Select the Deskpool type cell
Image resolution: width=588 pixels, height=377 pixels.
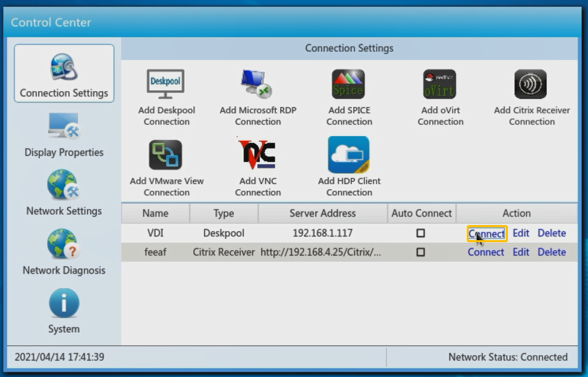click(x=224, y=233)
